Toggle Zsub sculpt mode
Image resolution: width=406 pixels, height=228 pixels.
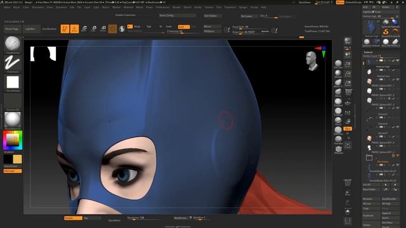(184, 27)
